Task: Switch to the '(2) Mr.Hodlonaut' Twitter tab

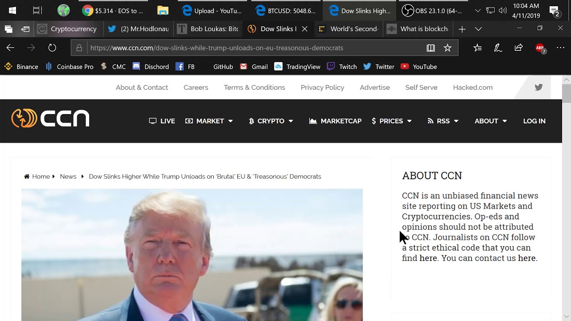Action: 138,29
